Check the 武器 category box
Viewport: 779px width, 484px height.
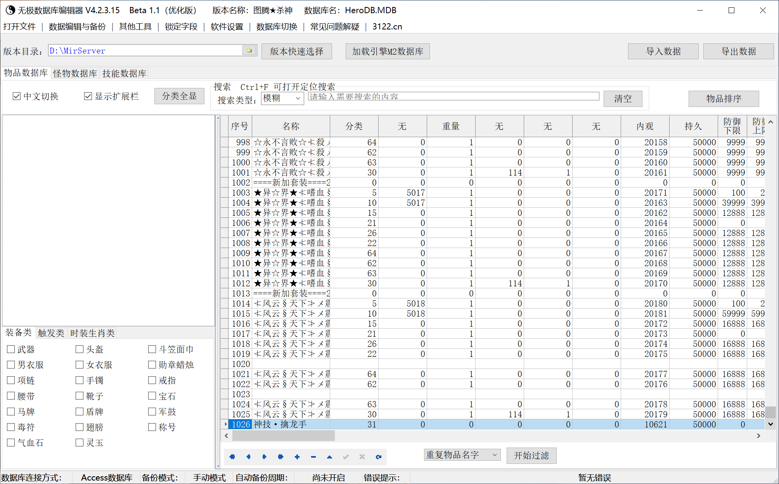click(x=11, y=349)
